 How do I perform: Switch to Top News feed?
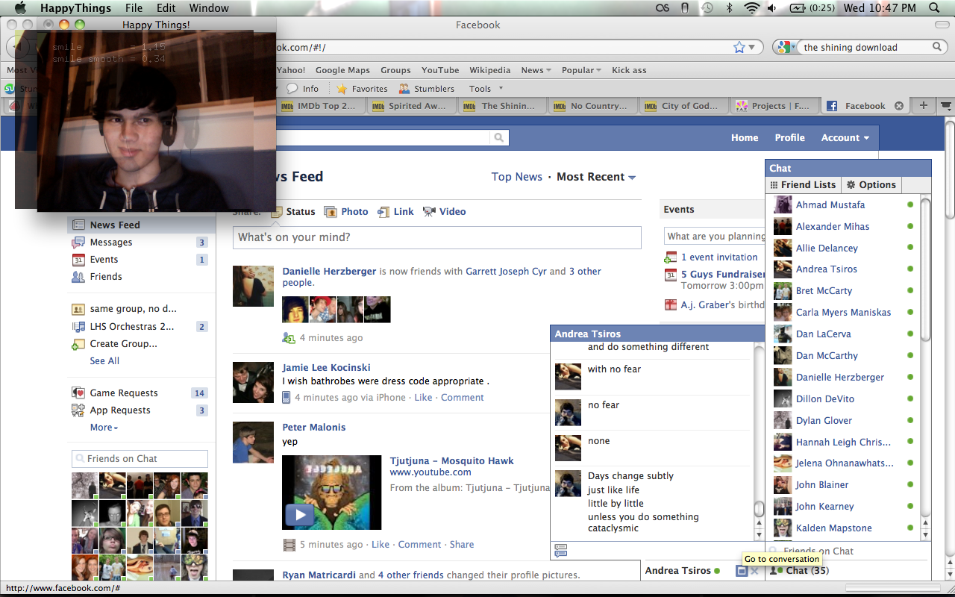517,177
